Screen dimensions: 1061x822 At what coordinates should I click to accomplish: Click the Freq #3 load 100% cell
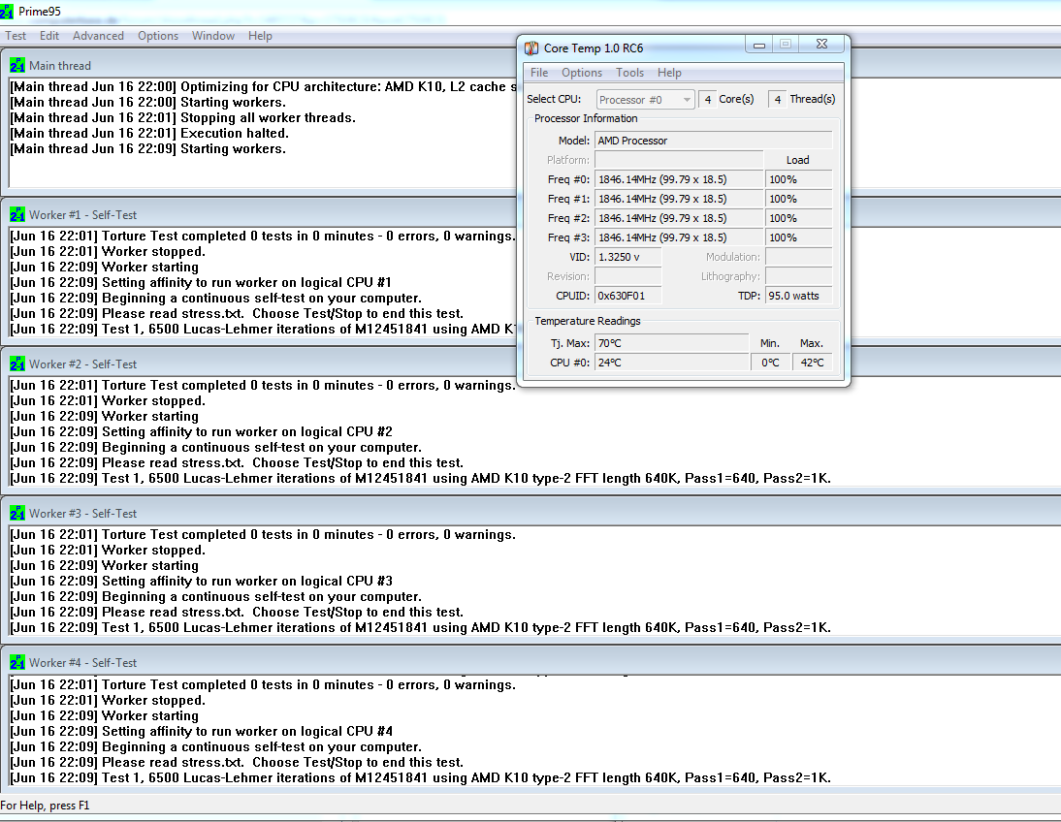[x=798, y=237]
